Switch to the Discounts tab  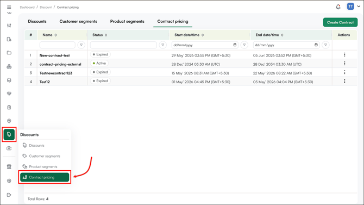click(x=37, y=21)
